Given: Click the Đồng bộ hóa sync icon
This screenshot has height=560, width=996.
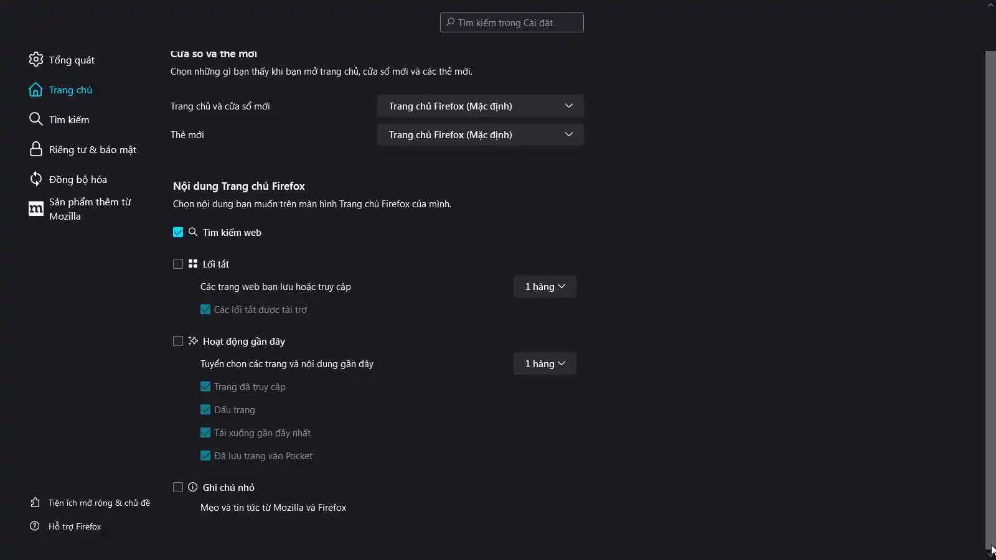Looking at the screenshot, I should [36, 179].
